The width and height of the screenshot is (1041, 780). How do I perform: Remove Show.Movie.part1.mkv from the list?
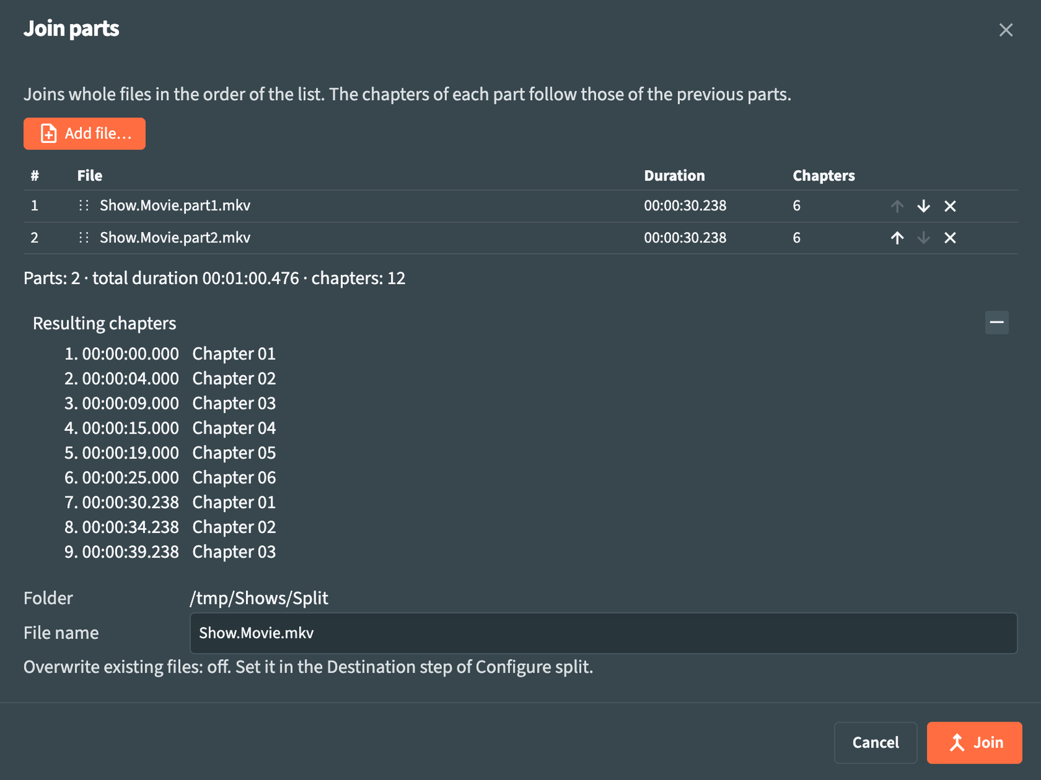point(950,206)
